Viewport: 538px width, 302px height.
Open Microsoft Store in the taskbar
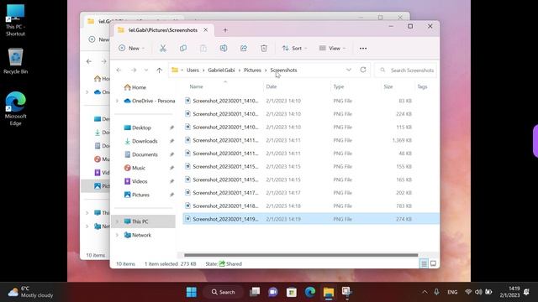tap(292, 292)
